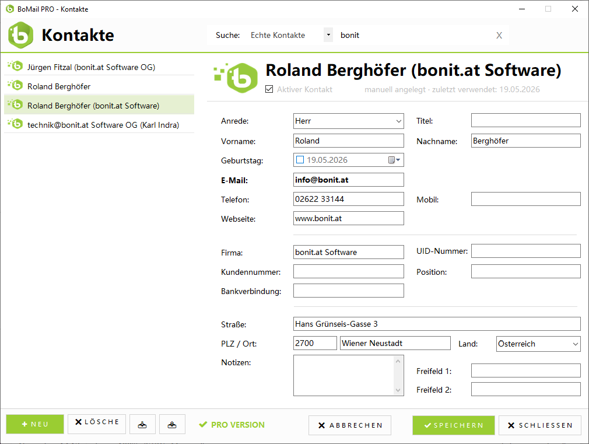Image resolution: width=589 pixels, height=444 pixels.
Task: Click the Notizen scrollbar down arrow
Action: pyautogui.click(x=398, y=390)
